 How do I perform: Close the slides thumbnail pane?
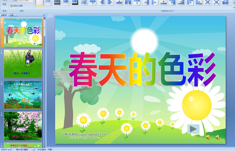(x=44, y=15)
